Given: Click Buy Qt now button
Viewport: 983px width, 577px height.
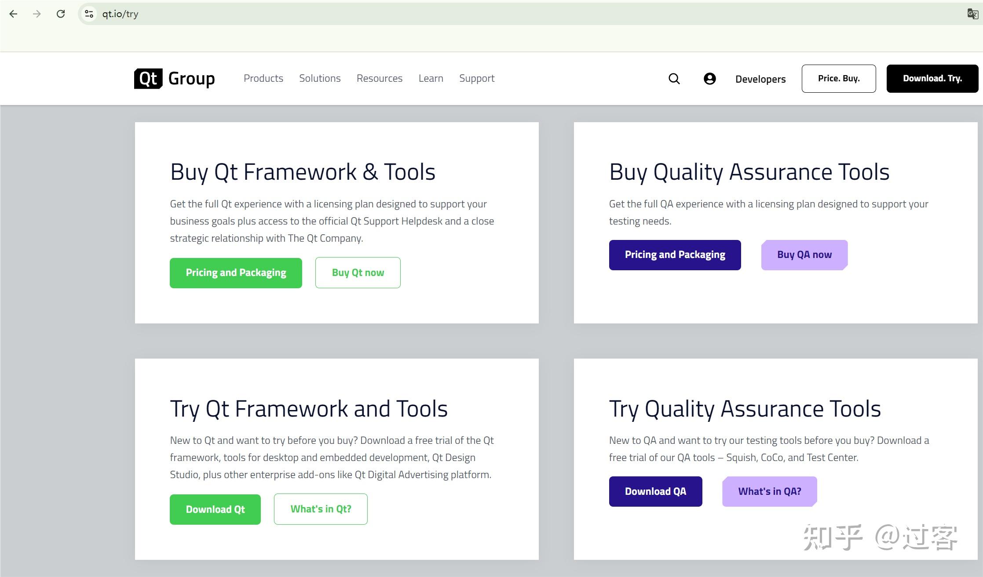Looking at the screenshot, I should tap(358, 272).
